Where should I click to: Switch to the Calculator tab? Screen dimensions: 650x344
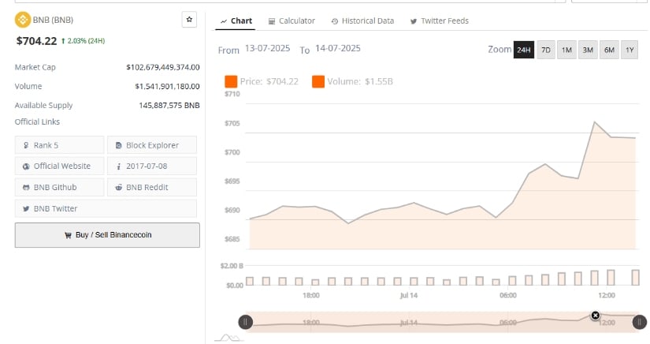coord(291,21)
